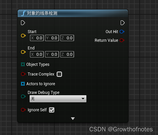
Task: Click the function f icon in node header
Action: (x=23, y=13)
